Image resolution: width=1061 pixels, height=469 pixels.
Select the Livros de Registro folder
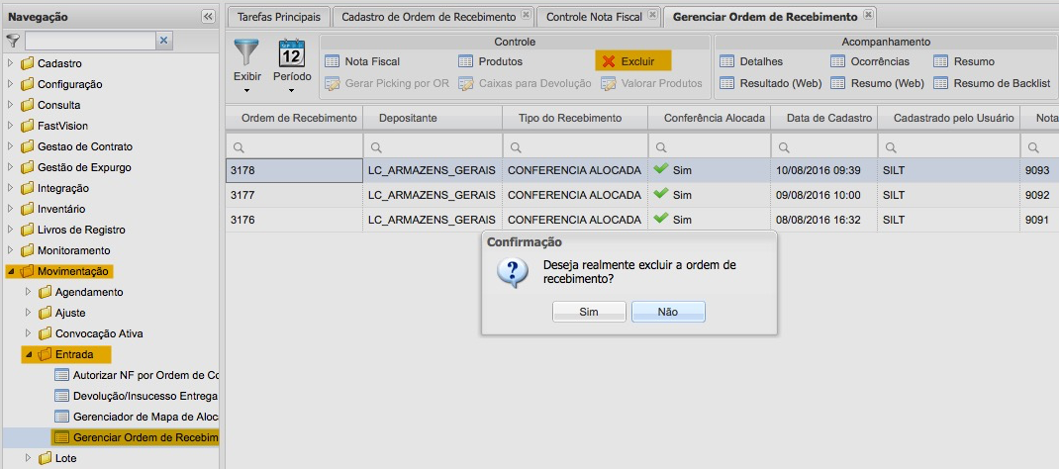[x=72, y=231]
